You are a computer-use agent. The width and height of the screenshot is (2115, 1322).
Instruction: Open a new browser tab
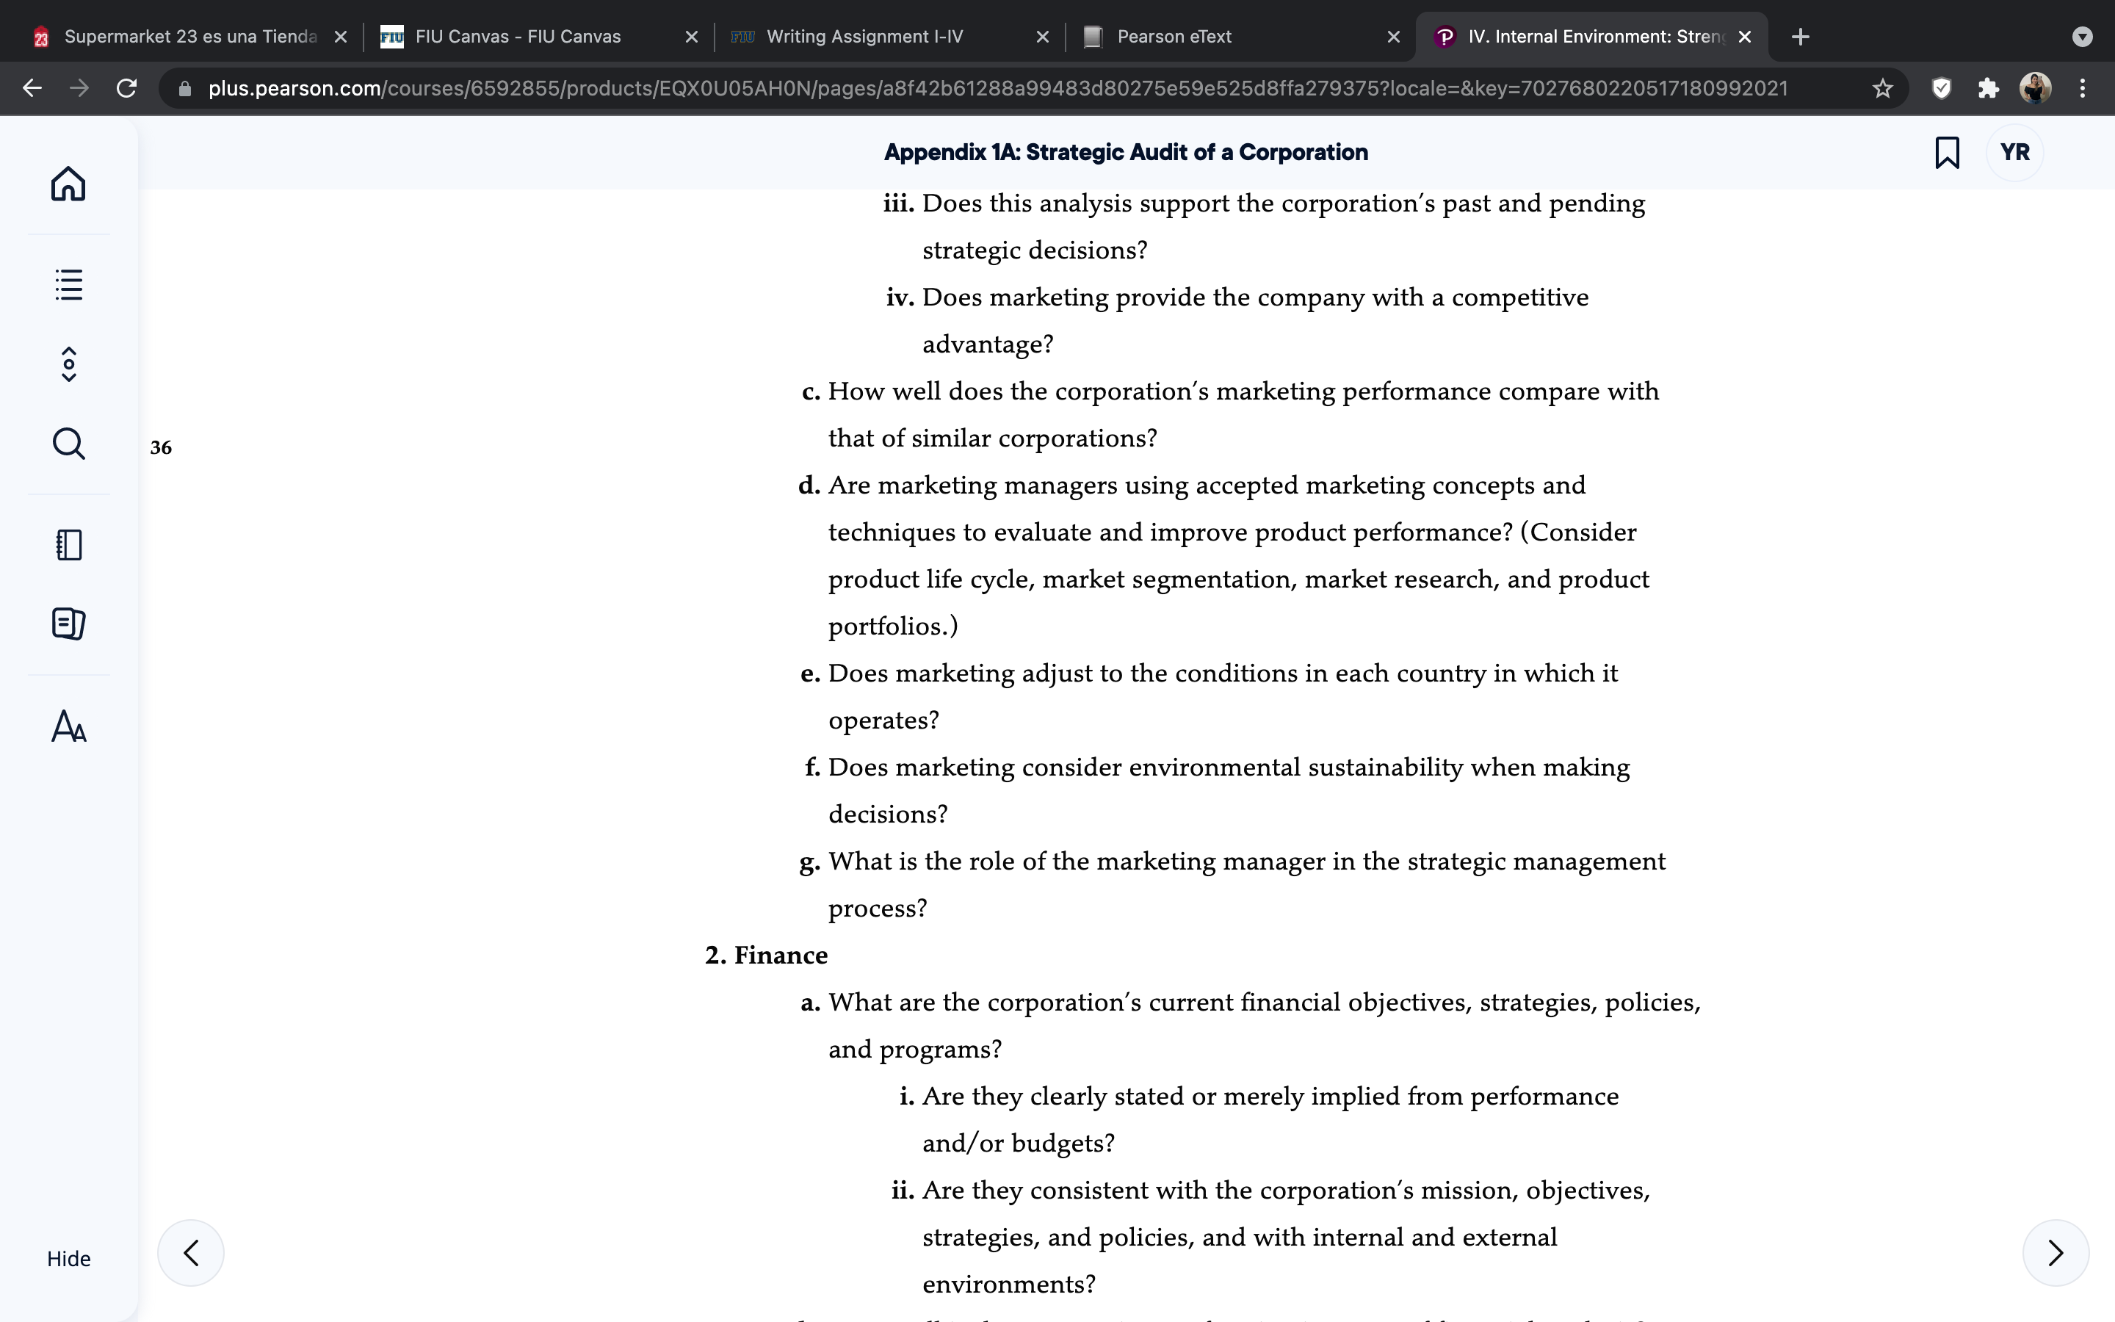click(1801, 37)
